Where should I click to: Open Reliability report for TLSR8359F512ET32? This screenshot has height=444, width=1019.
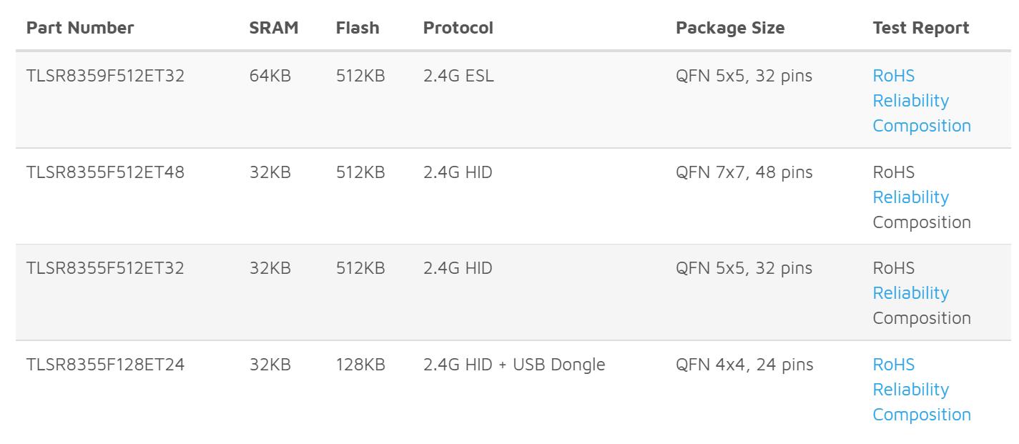(x=910, y=101)
